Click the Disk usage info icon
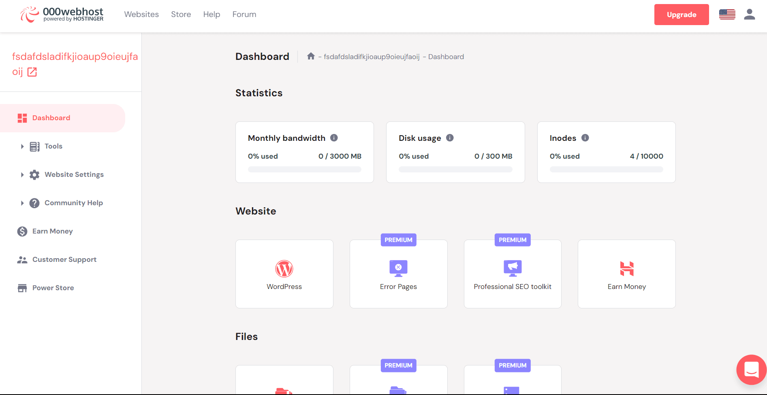This screenshot has width=767, height=395. (x=450, y=138)
